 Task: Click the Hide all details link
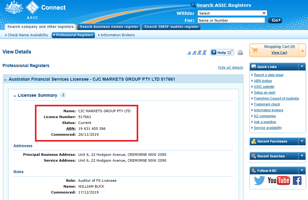click(230, 67)
